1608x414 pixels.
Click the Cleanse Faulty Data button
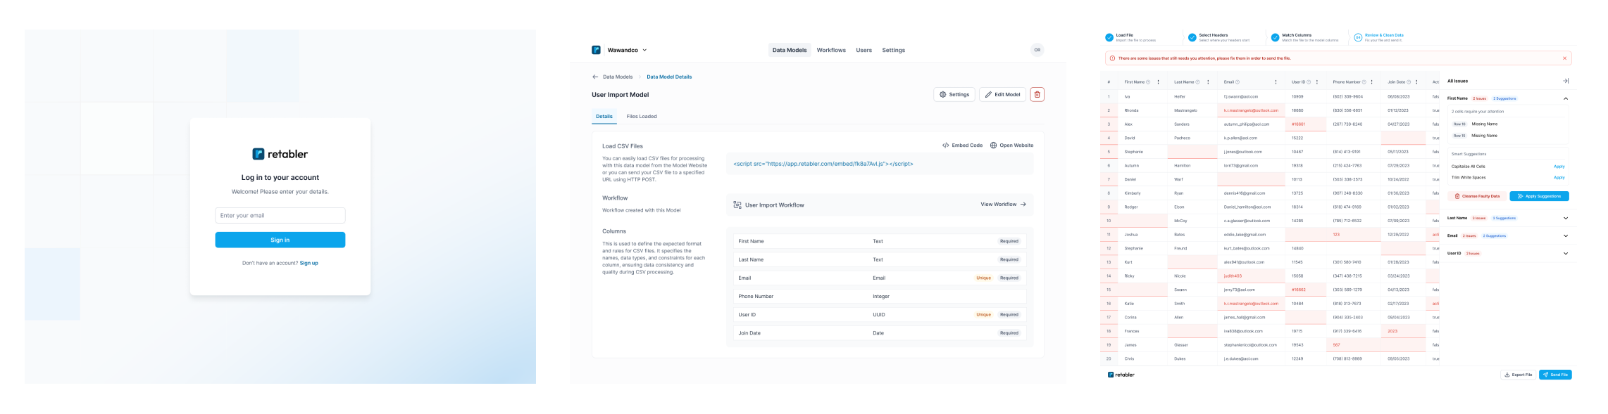1477,196
